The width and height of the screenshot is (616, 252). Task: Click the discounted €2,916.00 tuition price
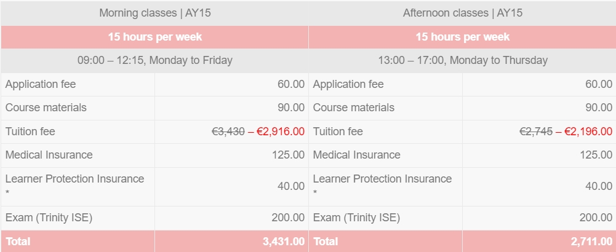(280, 132)
